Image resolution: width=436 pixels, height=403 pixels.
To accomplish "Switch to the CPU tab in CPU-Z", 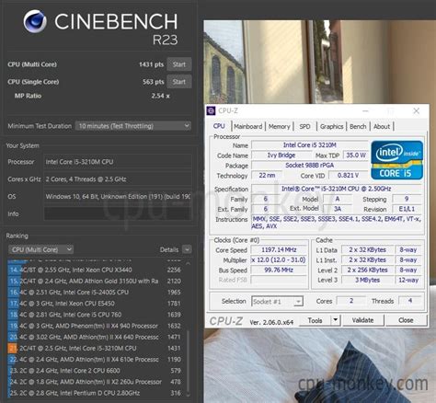I will pos(219,126).
